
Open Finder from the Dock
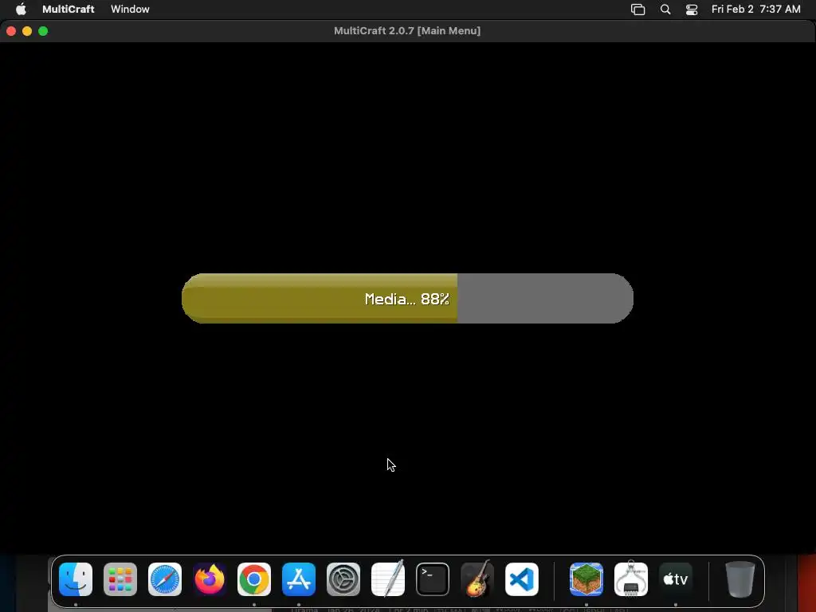76,579
